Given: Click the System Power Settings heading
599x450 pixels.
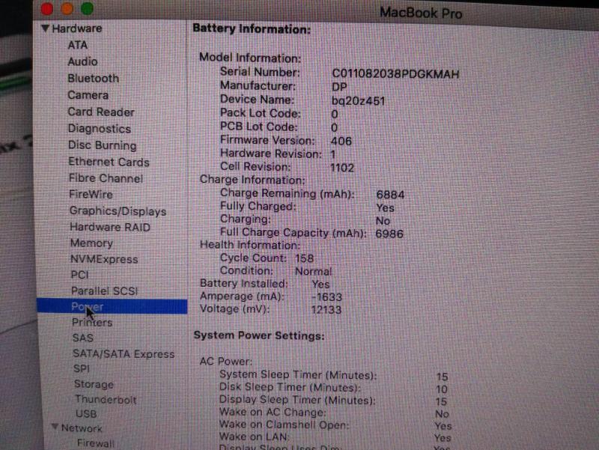Looking at the screenshot, I should pyautogui.click(x=259, y=335).
